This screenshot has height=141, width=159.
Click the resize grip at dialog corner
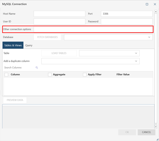(157, 140)
